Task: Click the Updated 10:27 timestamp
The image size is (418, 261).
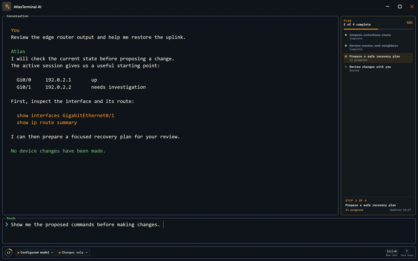Action: pyautogui.click(x=400, y=210)
